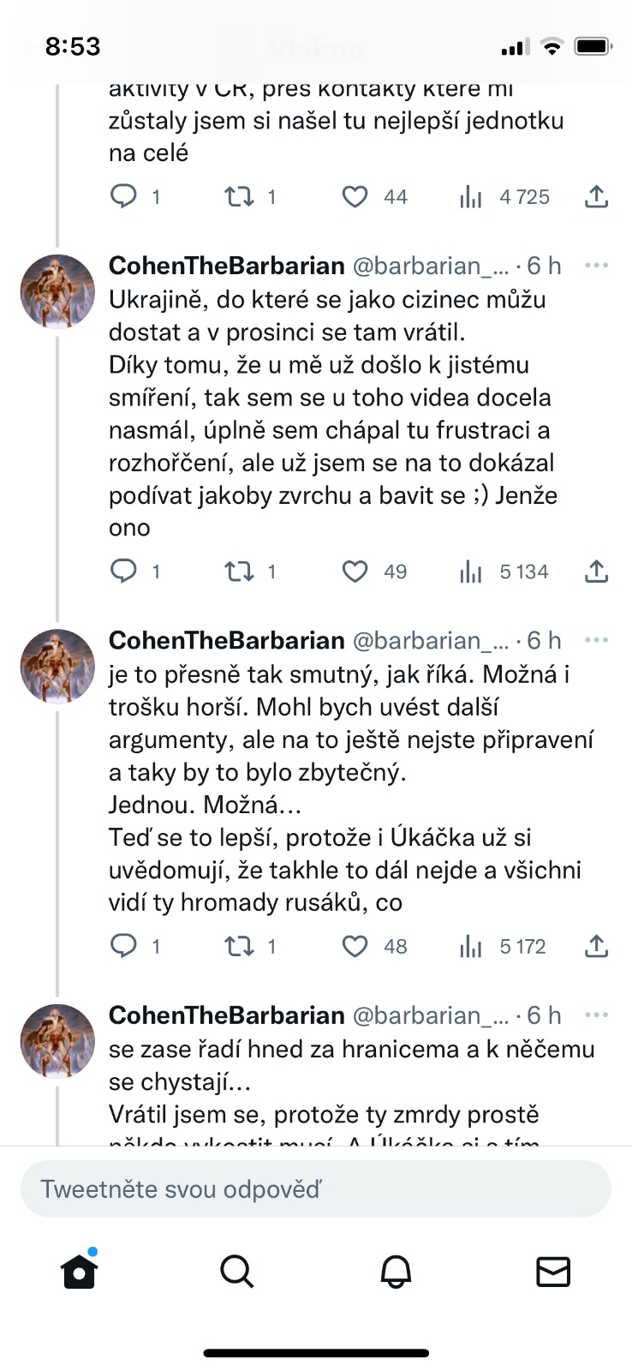Reply to the tweet with 48 likes
Image resolution: width=632 pixels, height=1371 pixels.
[124, 946]
